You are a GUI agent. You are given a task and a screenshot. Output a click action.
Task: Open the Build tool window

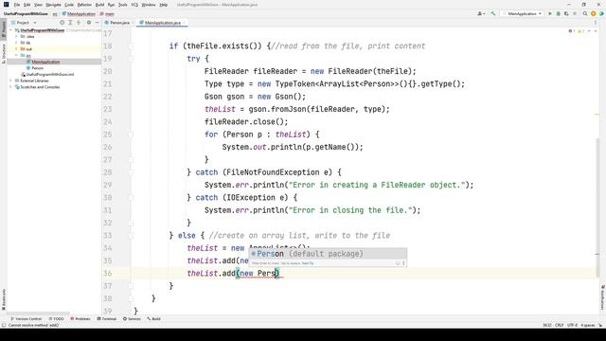point(153,319)
